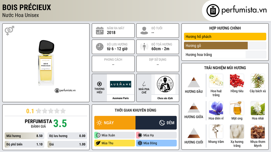Click the Hương đầu pyramid icon
The image size is (271, 152).
click(194, 82)
